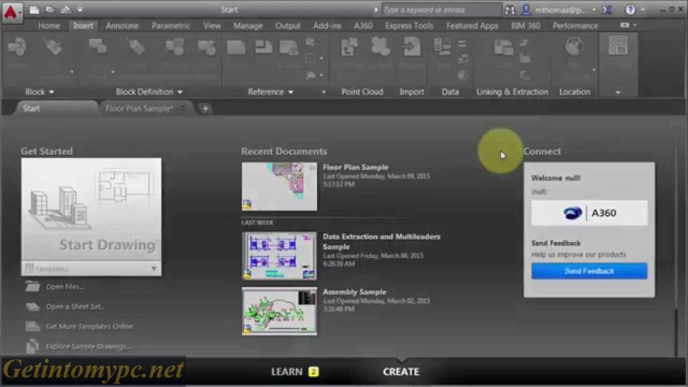Click the Import file icon
Screen dimensions: 688x387
pos(412,46)
